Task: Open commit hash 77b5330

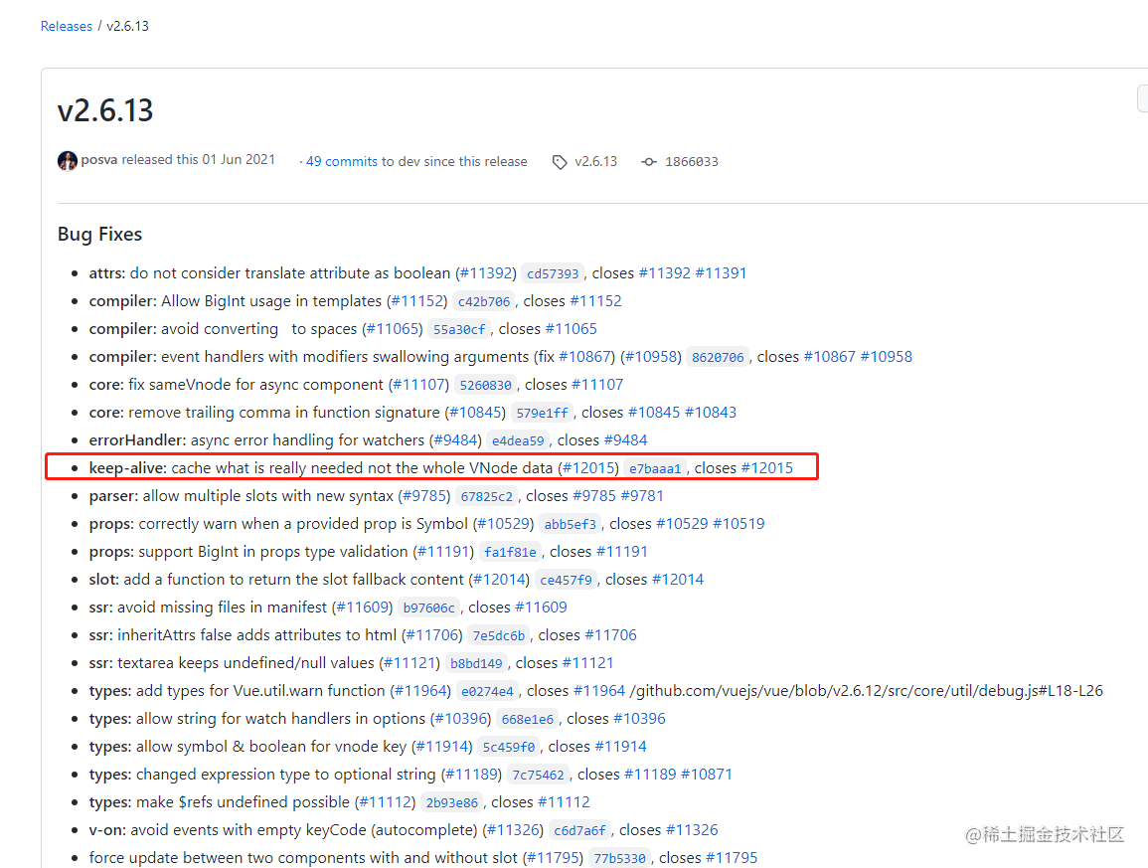Action: [x=620, y=858]
